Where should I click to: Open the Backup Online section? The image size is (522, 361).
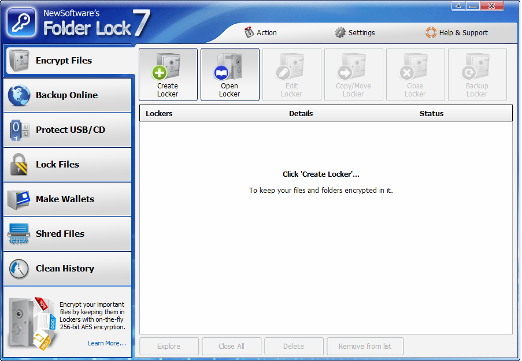[x=67, y=95]
